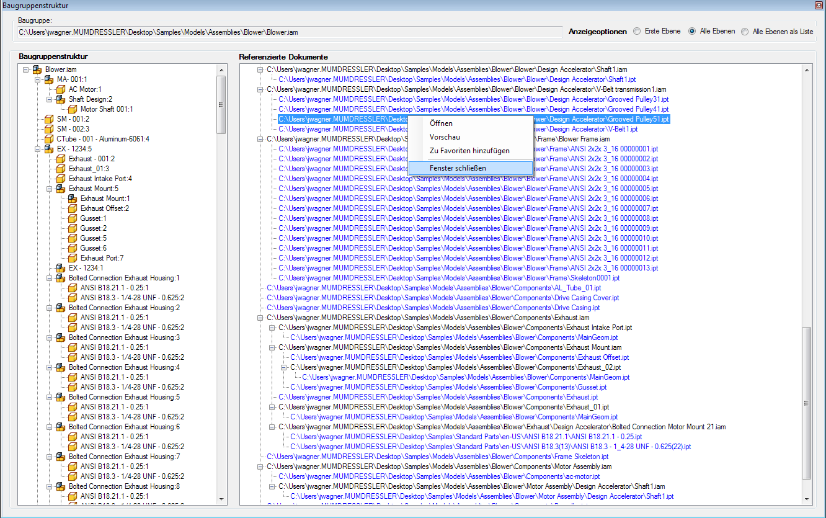Collapse Bolted Connection Exhaust Housing:2 node

(x=50, y=308)
